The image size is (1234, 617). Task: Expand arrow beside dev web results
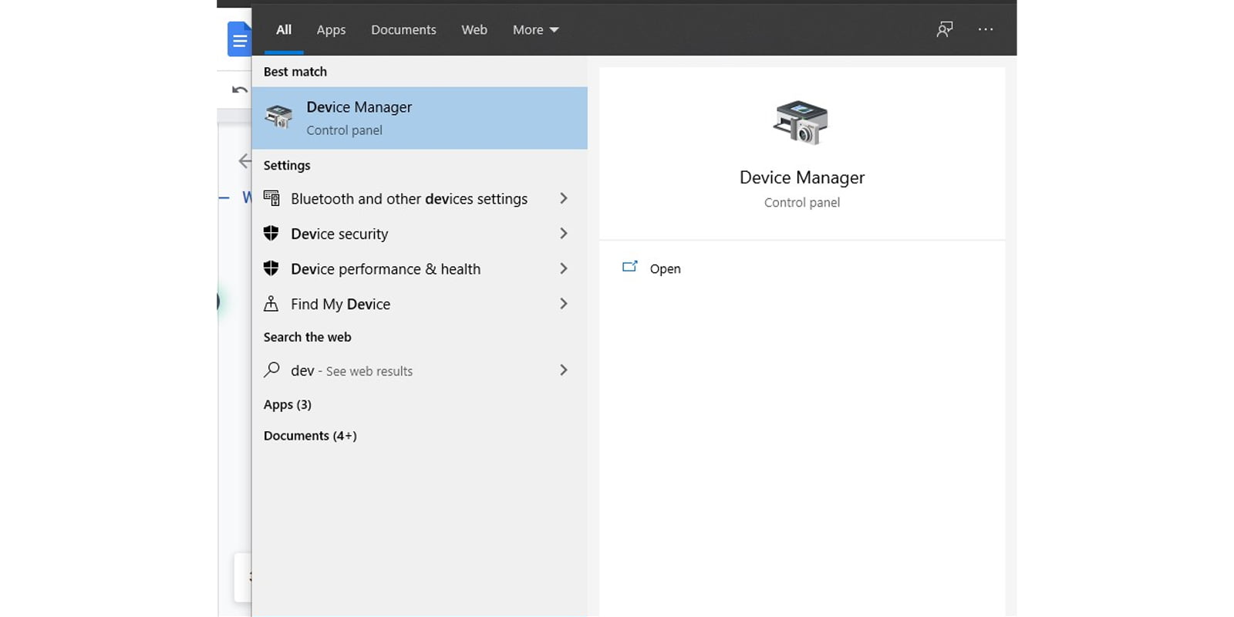563,370
